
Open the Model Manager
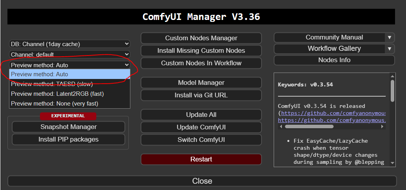(x=201, y=83)
